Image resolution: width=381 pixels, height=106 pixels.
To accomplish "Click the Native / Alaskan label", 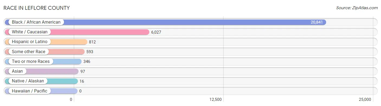I will tap(28, 81).
